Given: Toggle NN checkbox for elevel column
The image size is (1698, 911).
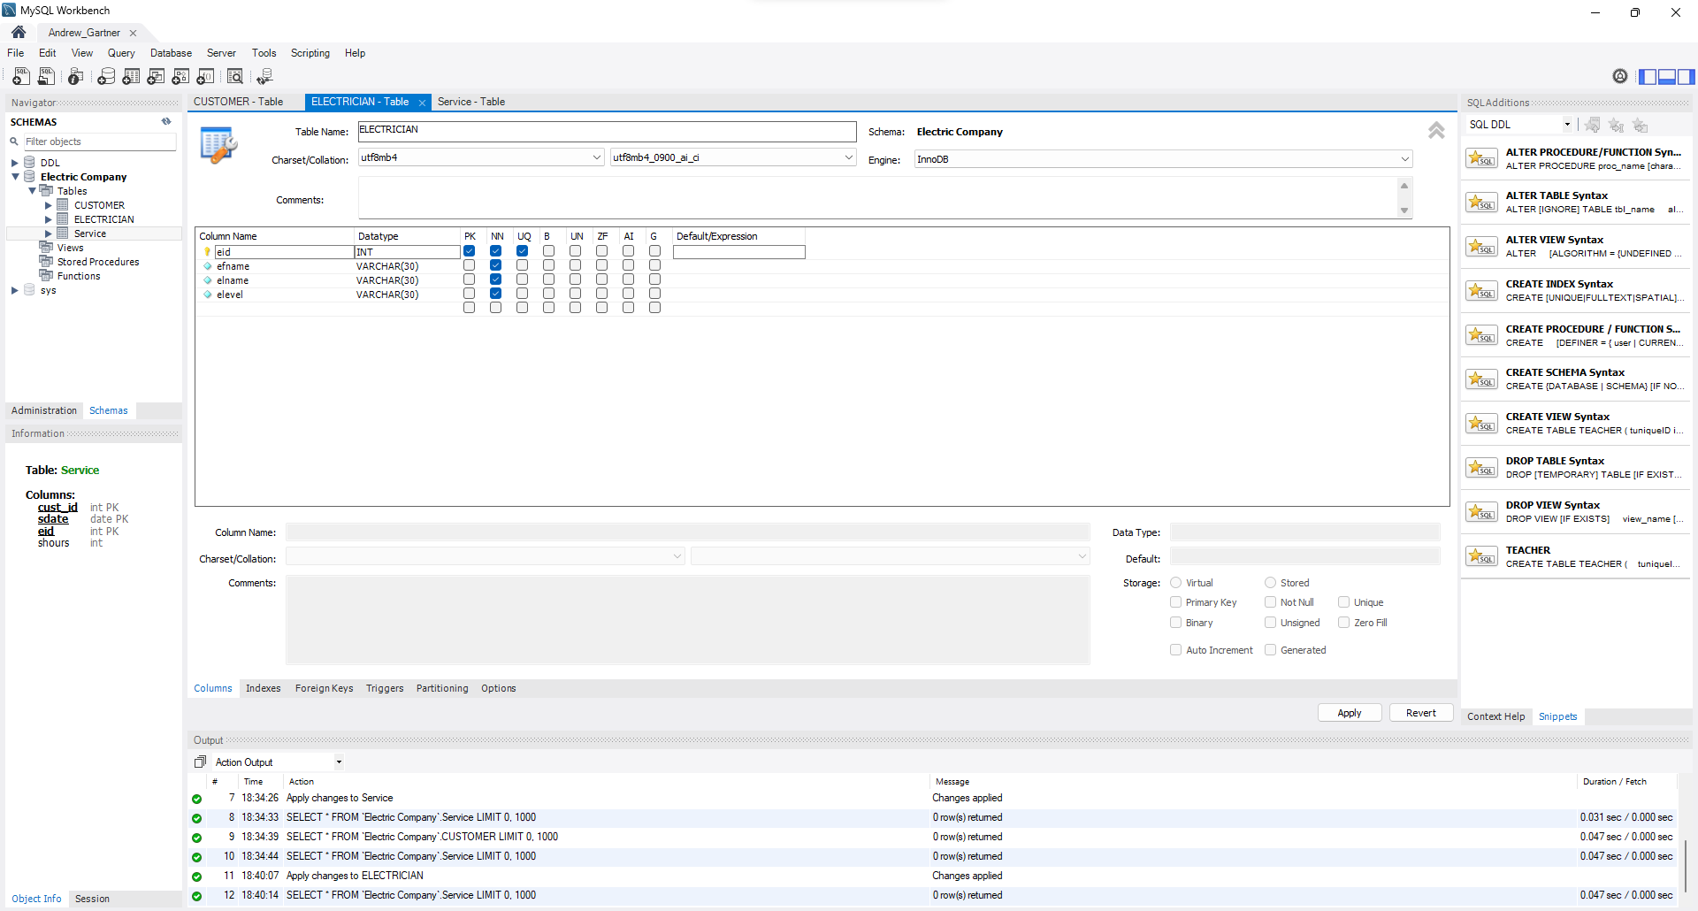Looking at the screenshot, I should [x=496, y=294].
